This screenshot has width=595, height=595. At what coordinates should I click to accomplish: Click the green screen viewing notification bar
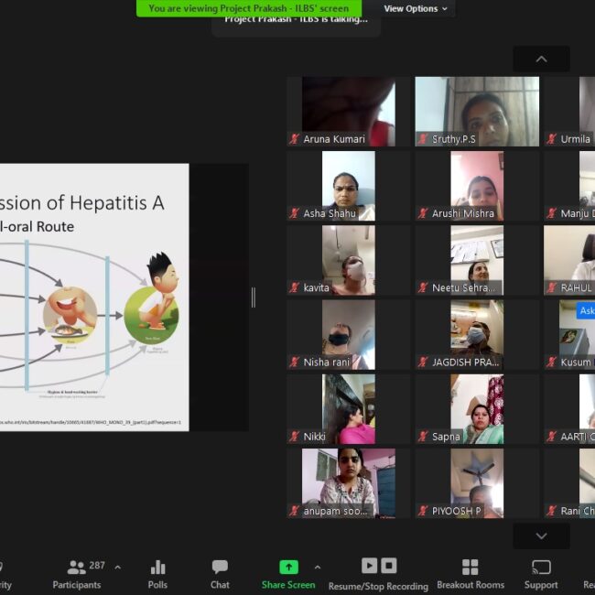click(248, 8)
